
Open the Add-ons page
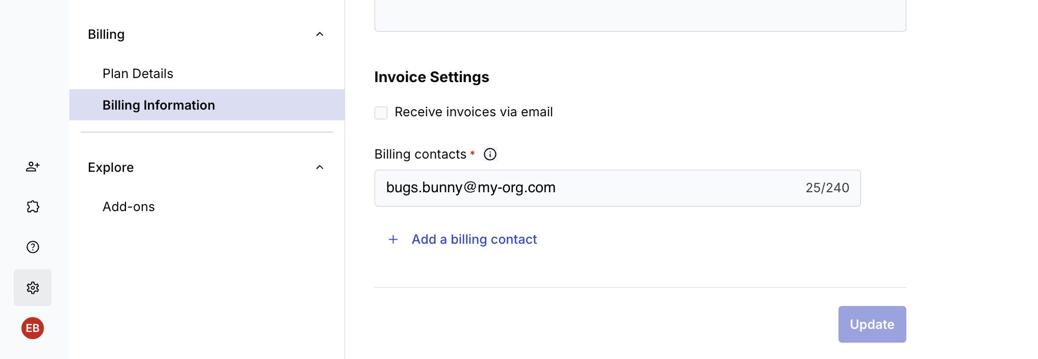129,207
